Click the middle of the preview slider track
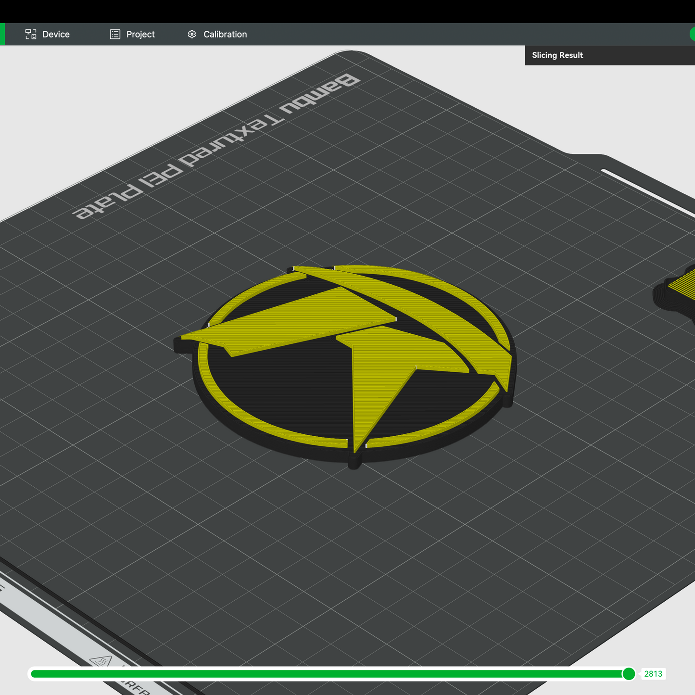Viewport: 695px width, 695px height. pos(329,674)
